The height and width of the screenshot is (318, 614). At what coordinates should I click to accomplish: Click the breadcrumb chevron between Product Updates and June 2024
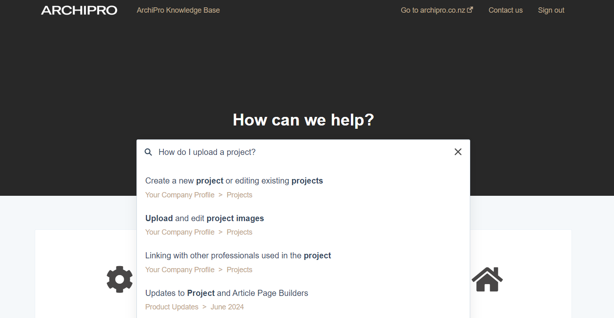click(x=204, y=307)
